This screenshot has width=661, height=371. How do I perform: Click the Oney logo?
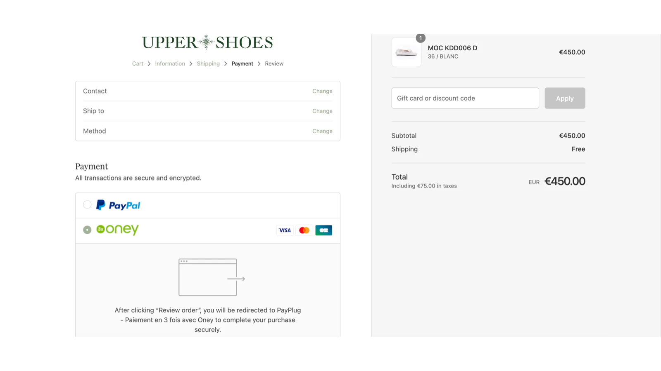click(x=118, y=230)
